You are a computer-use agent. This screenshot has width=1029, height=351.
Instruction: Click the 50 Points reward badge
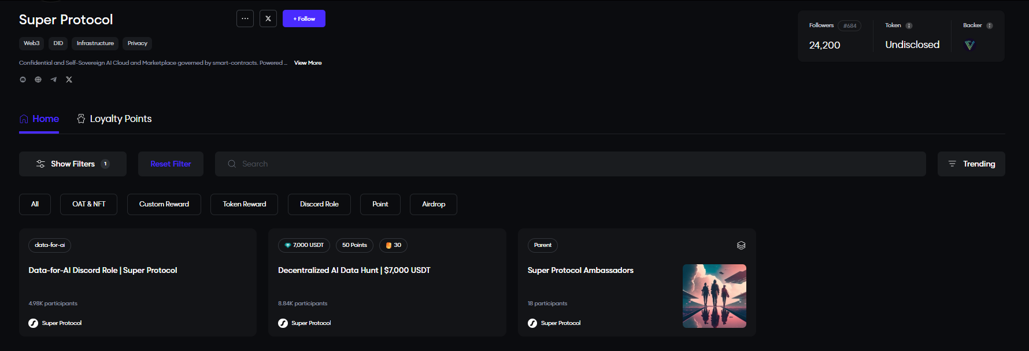(354, 245)
